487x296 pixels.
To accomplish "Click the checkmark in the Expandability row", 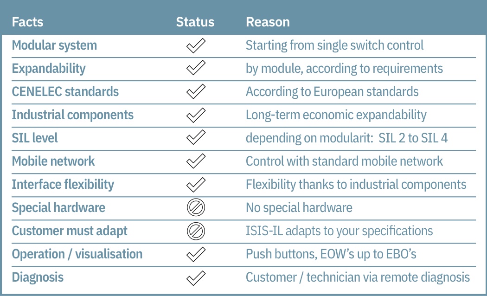I will click(x=196, y=68).
